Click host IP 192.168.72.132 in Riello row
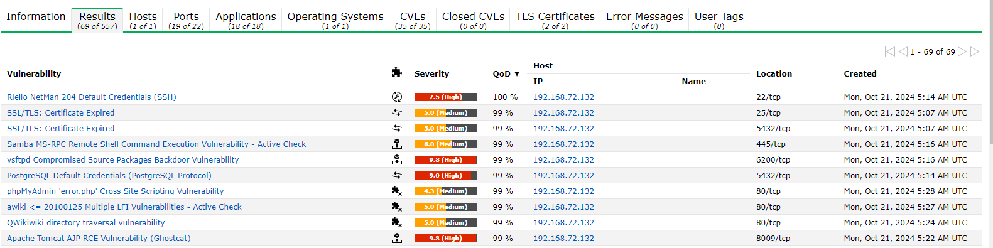The height and width of the screenshot is (248, 993). pyautogui.click(x=563, y=97)
